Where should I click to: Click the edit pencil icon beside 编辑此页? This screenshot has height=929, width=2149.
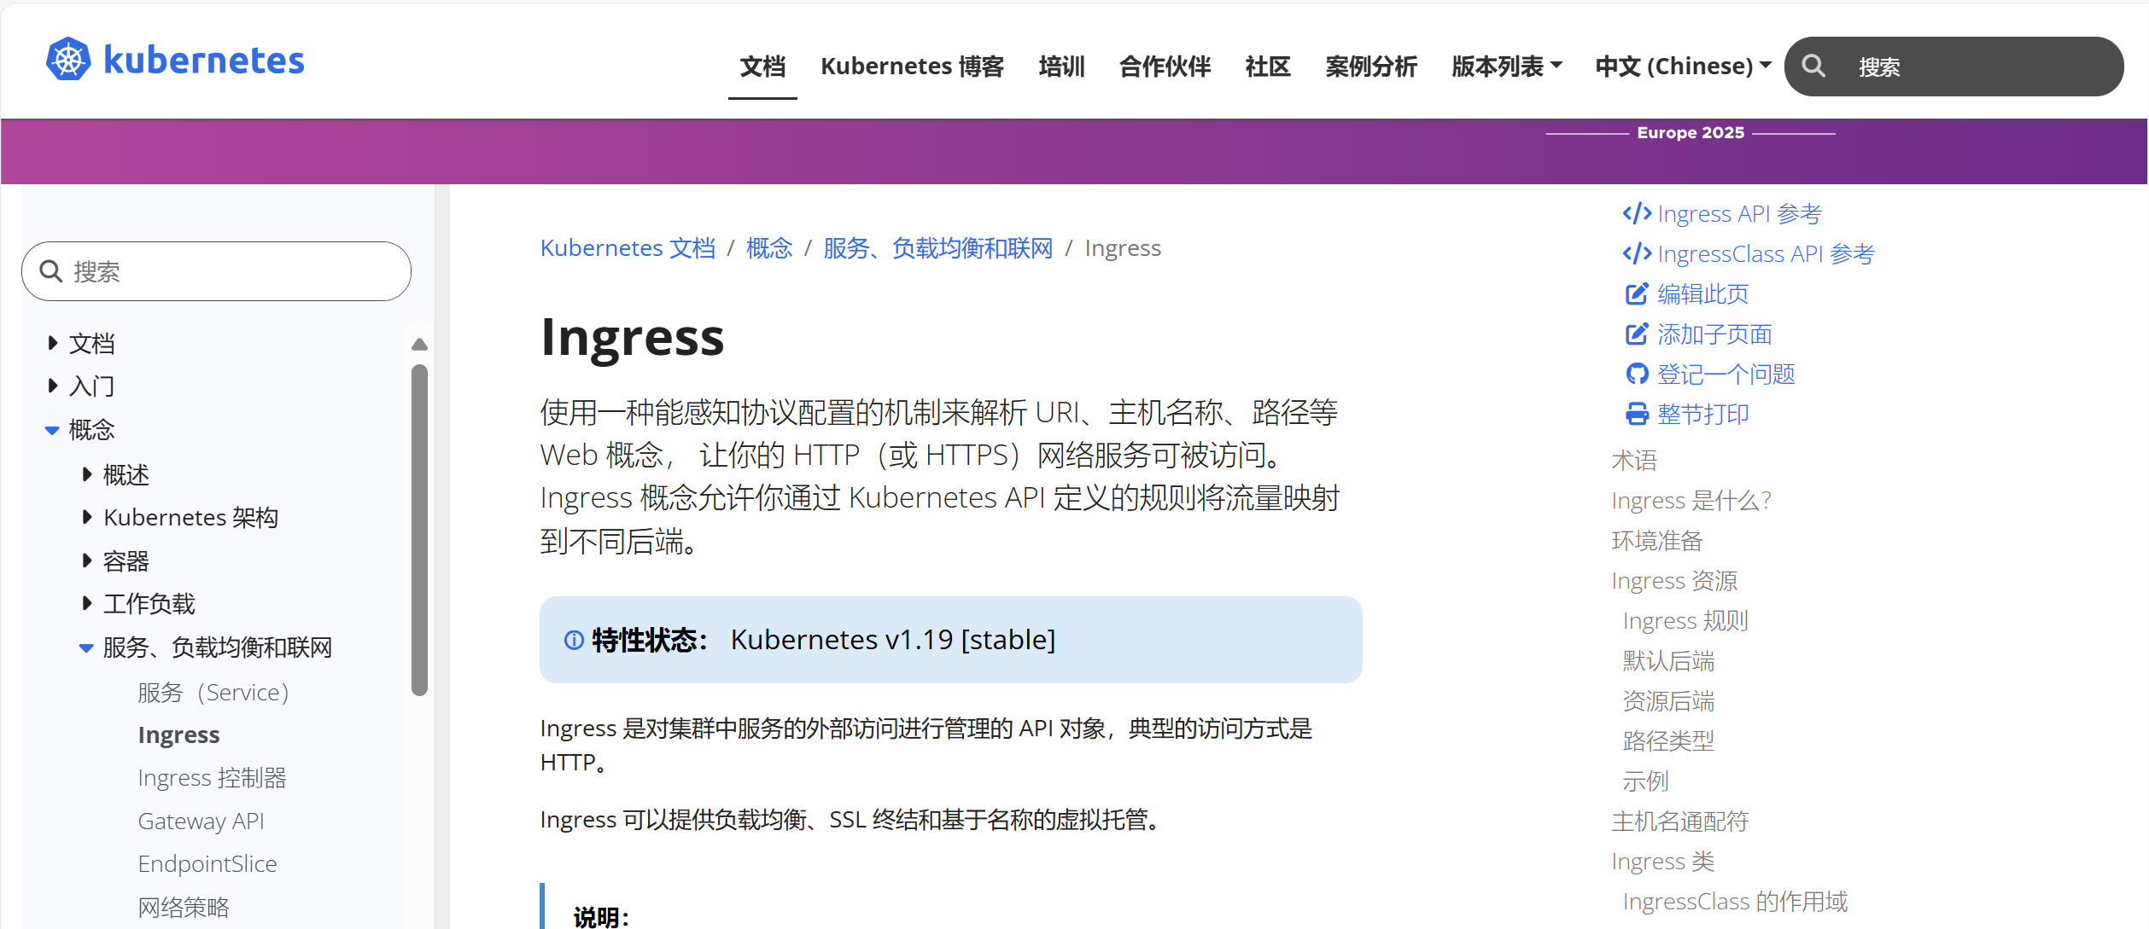(x=1637, y=294)
